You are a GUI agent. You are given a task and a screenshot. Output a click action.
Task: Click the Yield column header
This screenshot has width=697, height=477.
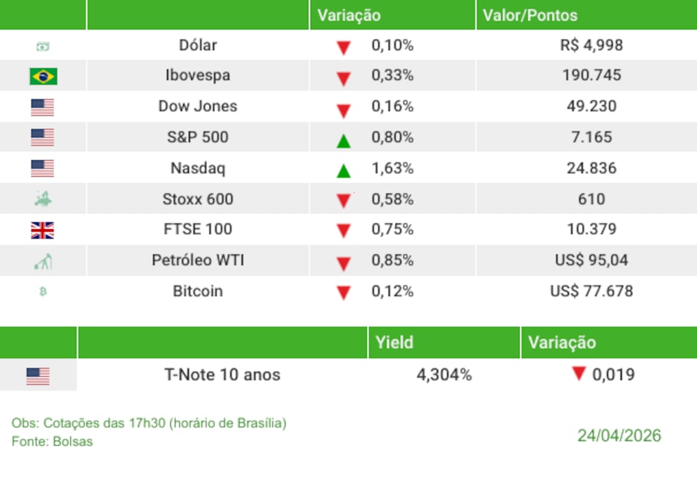[x=395, y=342]
